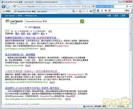This screenshot has height=109, width=133.
Task: Click the scrollbar up arrow
Action: tap(130, 16)
